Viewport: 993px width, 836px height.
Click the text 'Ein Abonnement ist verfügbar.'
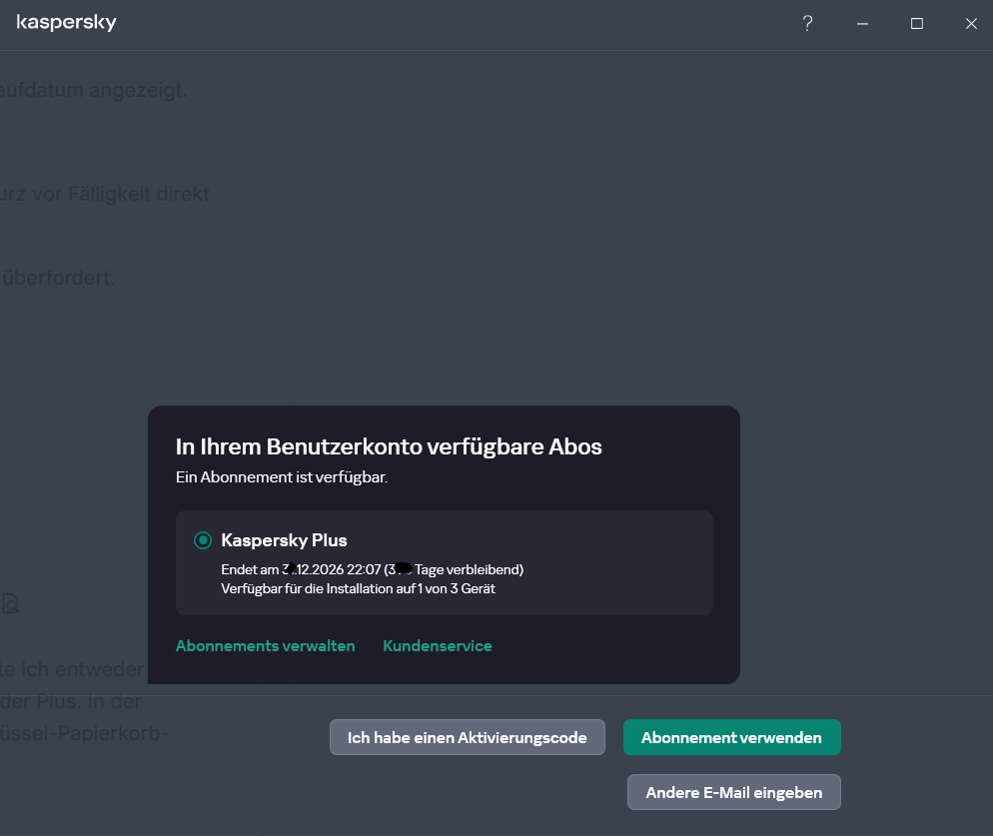pos(282,476)
